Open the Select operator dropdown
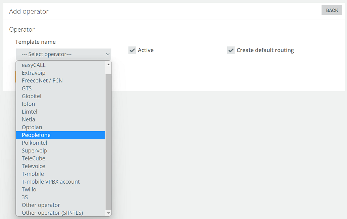This screenshot has width=347, height=219. [x=63, y=54]
